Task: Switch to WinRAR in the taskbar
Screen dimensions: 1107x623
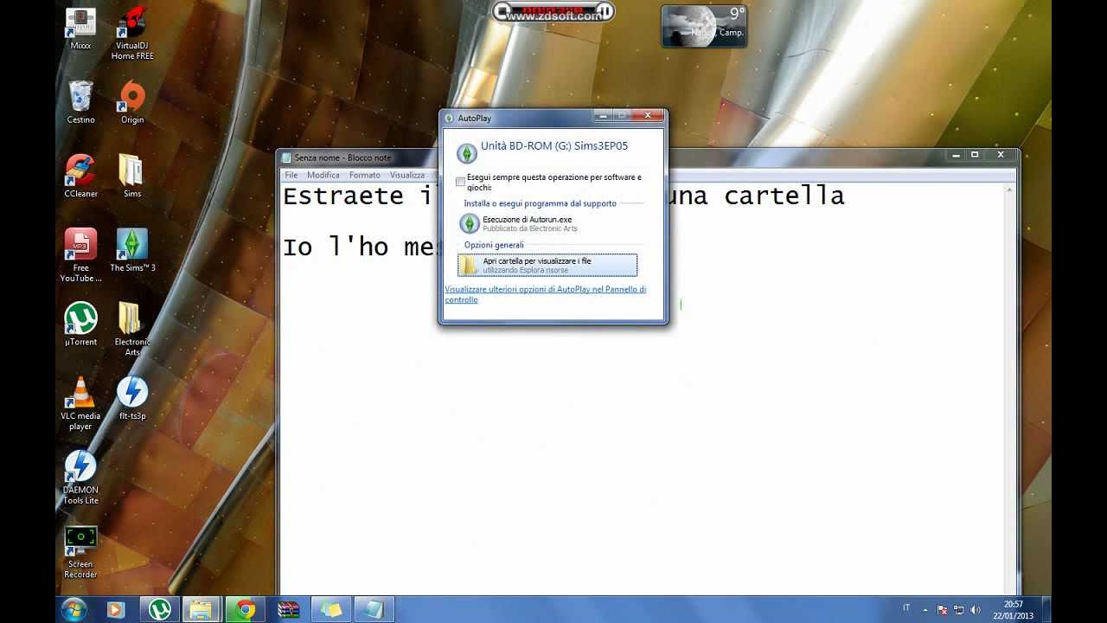Action: (288, 610)
